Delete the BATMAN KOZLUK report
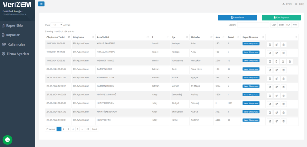Screen dimensions: 307x147 (x=284, y=79)
